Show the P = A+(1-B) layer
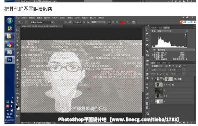Image resolution: width=198 pixels, height=126 pixels. [x=152, y=85]
